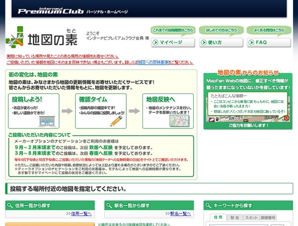Follow the 住所一覧へ link

coord(81,214)
